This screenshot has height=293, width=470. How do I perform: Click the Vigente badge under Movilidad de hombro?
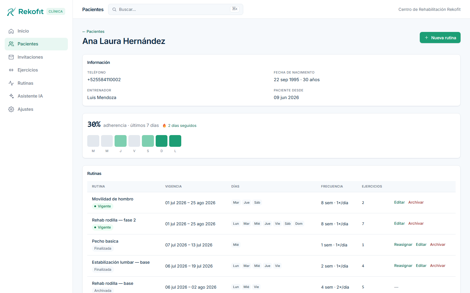coord(103,206)
